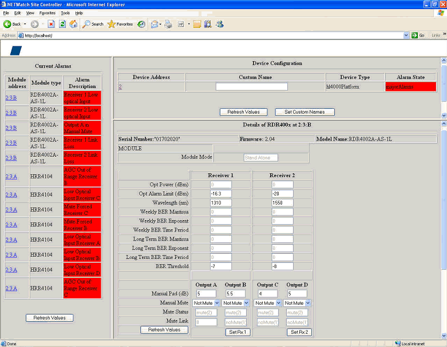This screenshot has width=447, height=347.
Task: Open the Tools menu
Action: pyautogui.click(x=65, y=13)
